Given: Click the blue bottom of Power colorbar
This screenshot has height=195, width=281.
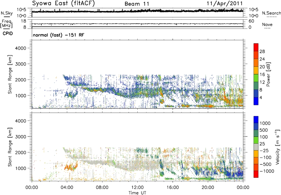Looking at the screenshot, I should tap(256, 101).
